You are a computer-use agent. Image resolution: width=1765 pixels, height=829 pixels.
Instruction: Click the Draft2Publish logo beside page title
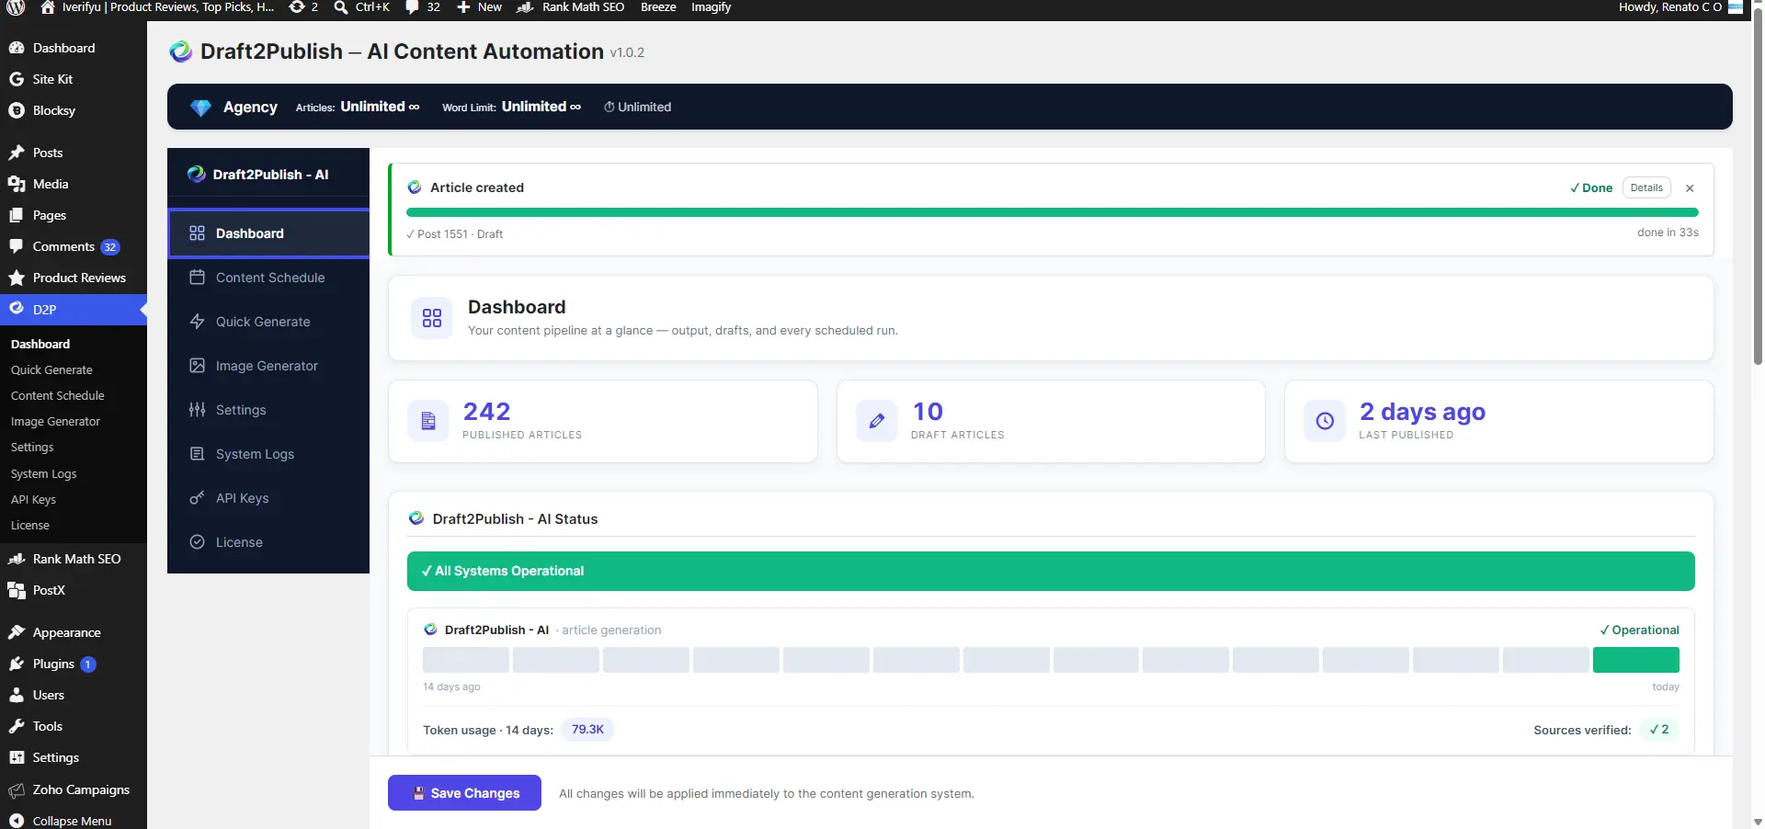tap(181, 51)
